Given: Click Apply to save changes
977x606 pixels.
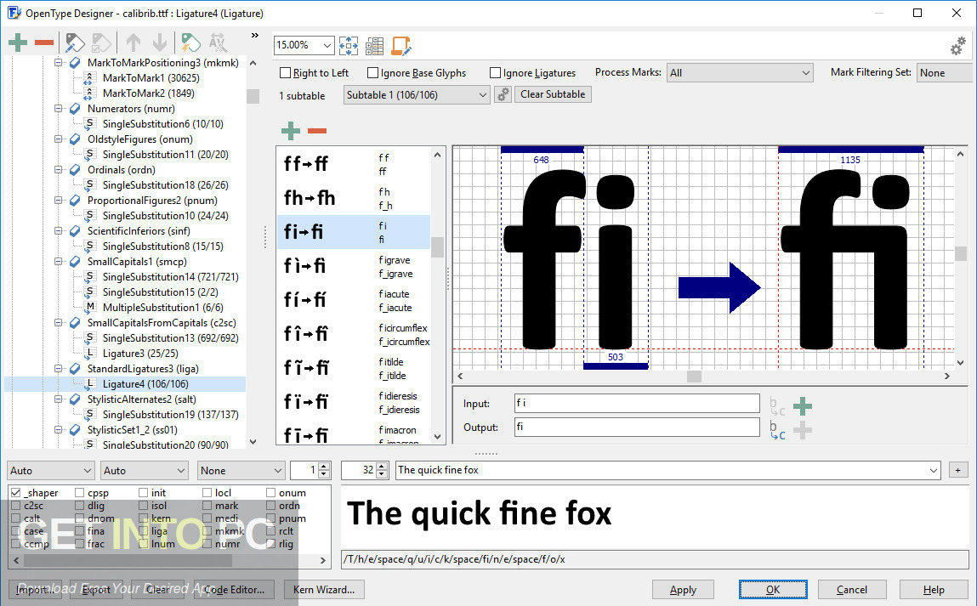Looking at the screenshot, I should (683, 589).
